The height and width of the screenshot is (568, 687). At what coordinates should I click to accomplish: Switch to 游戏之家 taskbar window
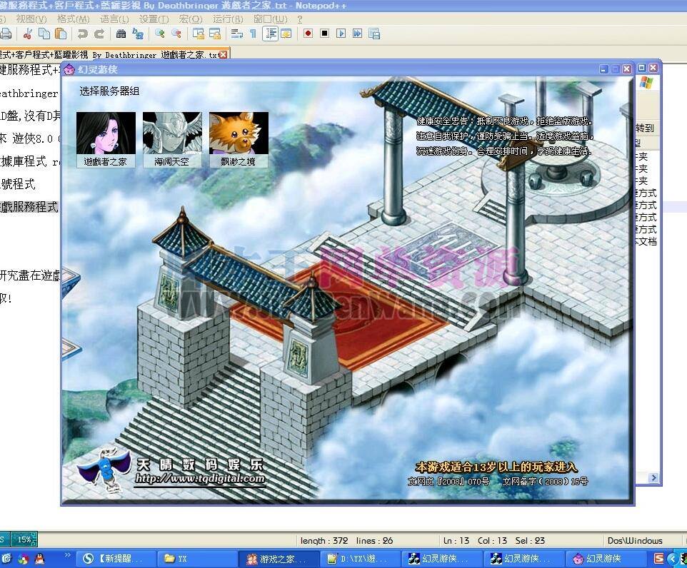click(279, 558)
